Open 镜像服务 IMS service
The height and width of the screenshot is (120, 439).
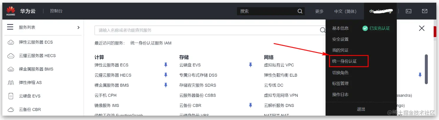(x=107, y=105)
